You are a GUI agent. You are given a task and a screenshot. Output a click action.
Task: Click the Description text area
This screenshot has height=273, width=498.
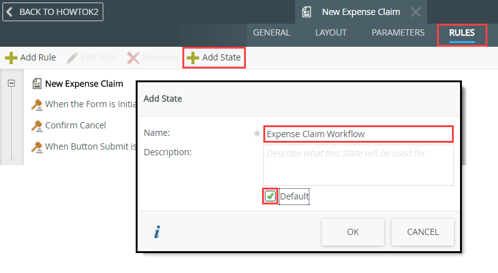(x=357, y=165)
